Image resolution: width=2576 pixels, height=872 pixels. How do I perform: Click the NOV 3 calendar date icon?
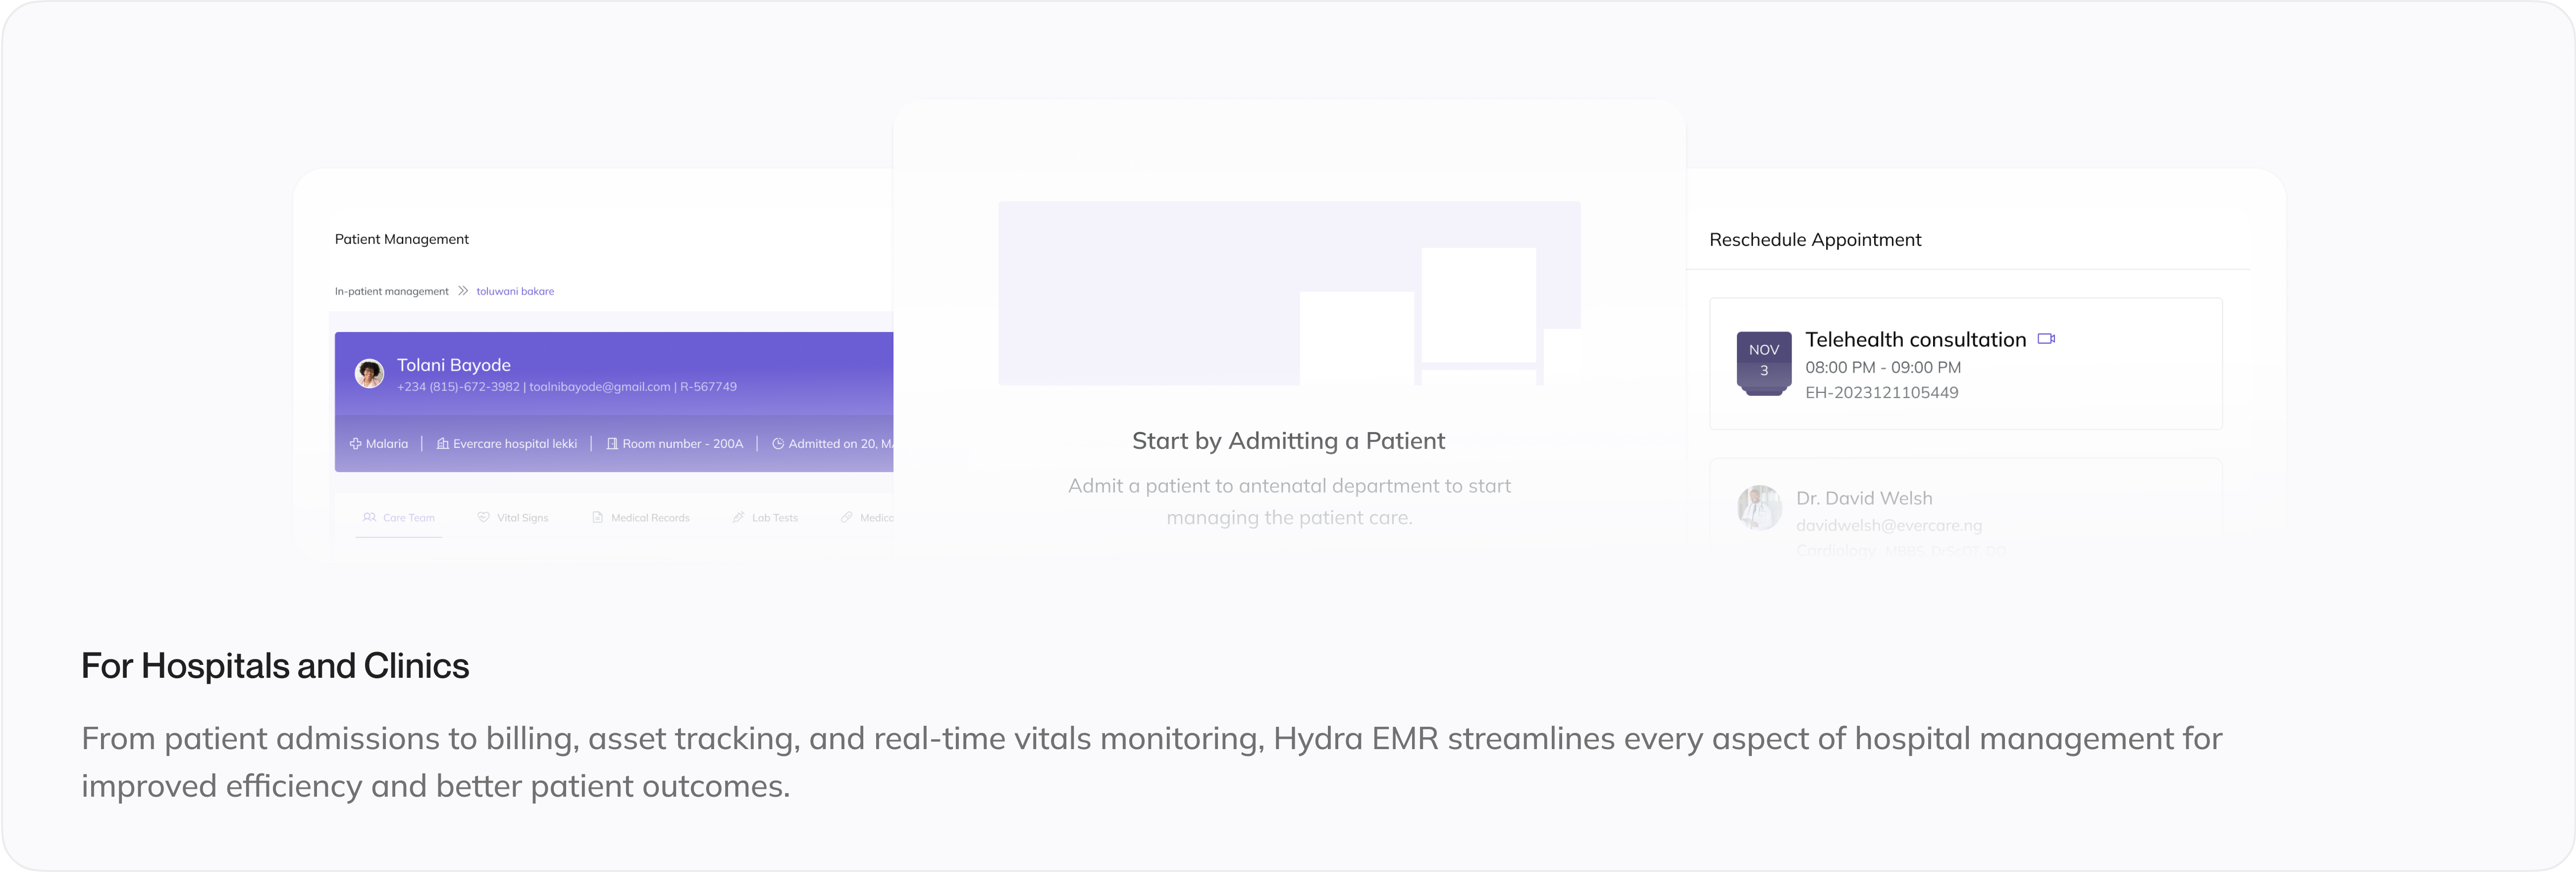click(1763, 362)
